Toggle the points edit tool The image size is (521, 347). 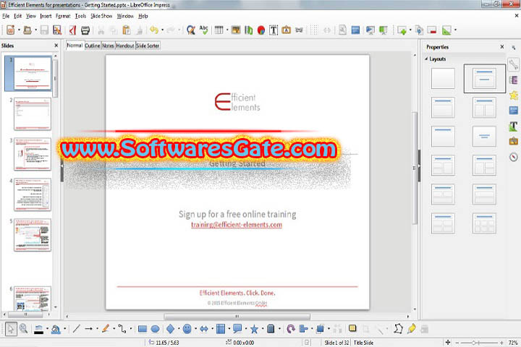[398, 329]
